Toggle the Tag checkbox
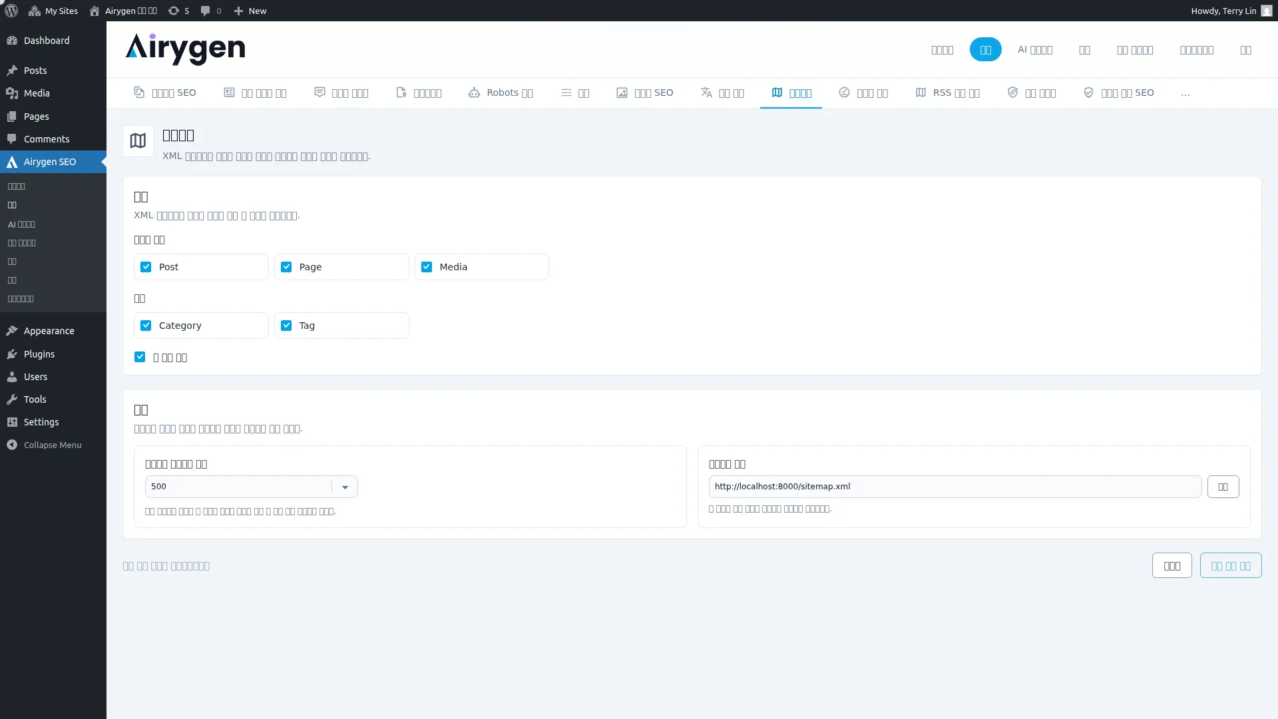 (286, 326)
